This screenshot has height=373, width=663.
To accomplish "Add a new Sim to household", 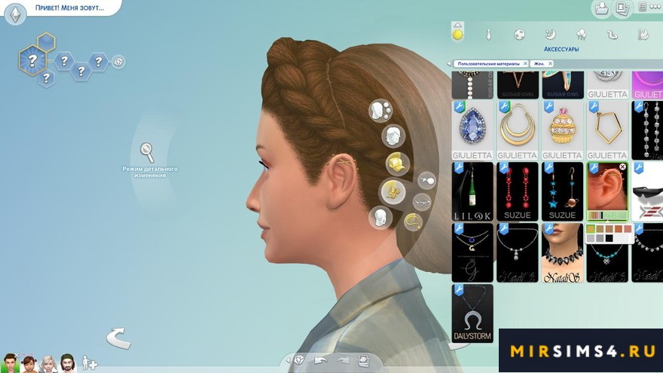I will [x=89, y=363].
